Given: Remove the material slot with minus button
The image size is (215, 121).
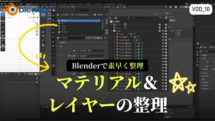Looking at the screenshot, I should [x=107, y=23].
